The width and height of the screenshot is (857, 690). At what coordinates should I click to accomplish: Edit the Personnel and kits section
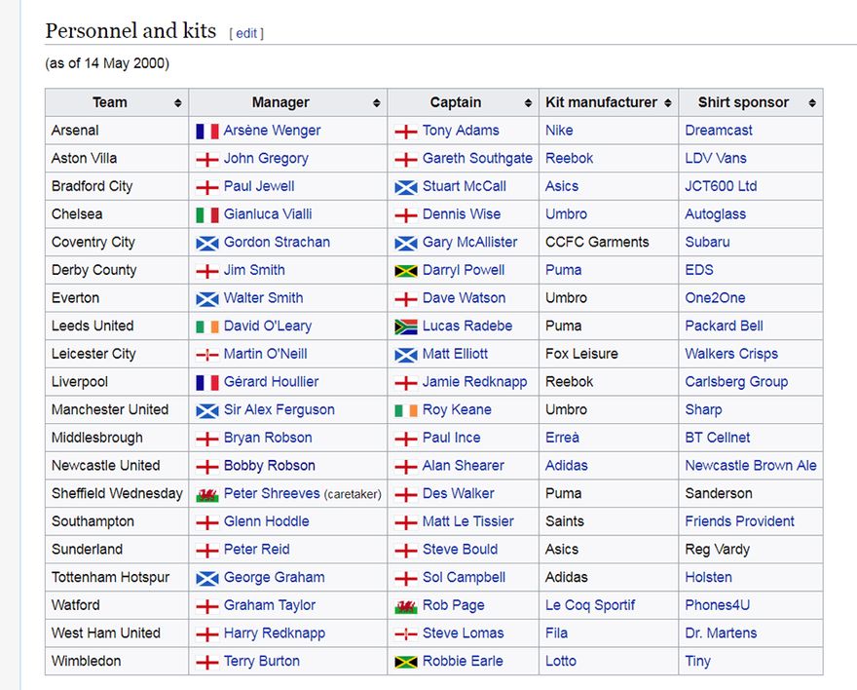[246, 33]
